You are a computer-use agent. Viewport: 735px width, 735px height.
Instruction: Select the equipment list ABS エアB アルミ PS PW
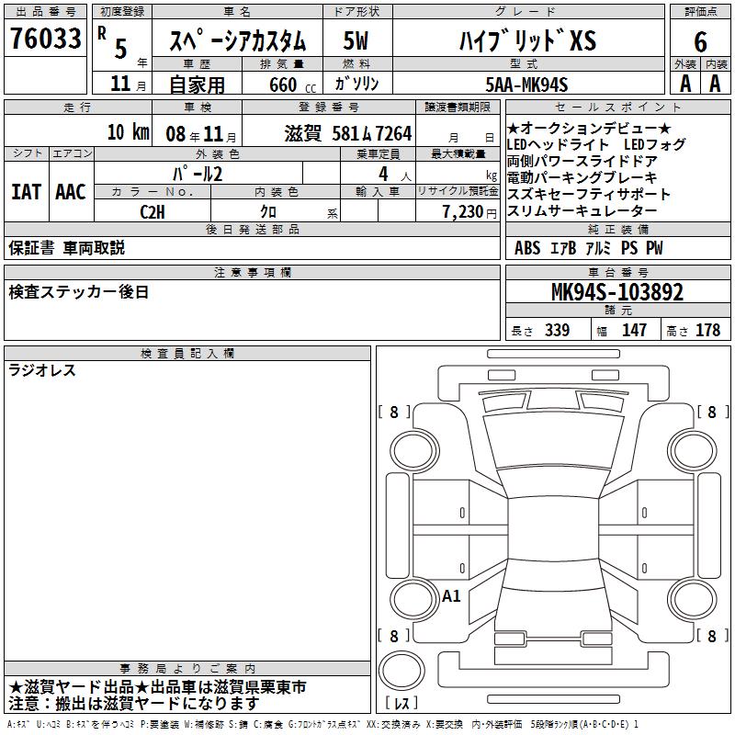pos(589,248)
